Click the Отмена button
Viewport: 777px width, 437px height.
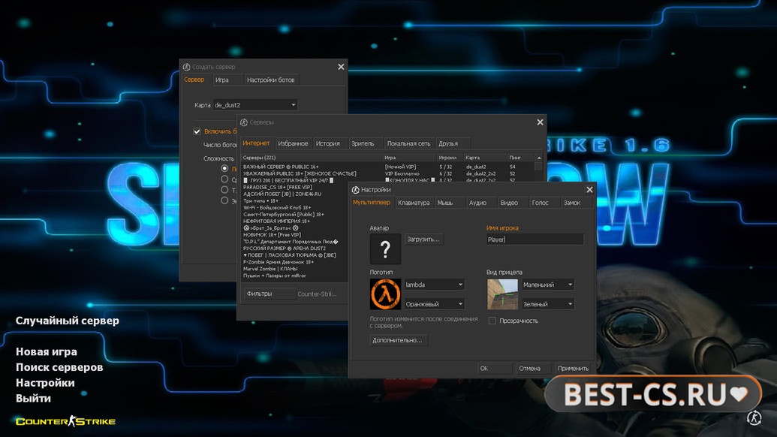point(533,368)
